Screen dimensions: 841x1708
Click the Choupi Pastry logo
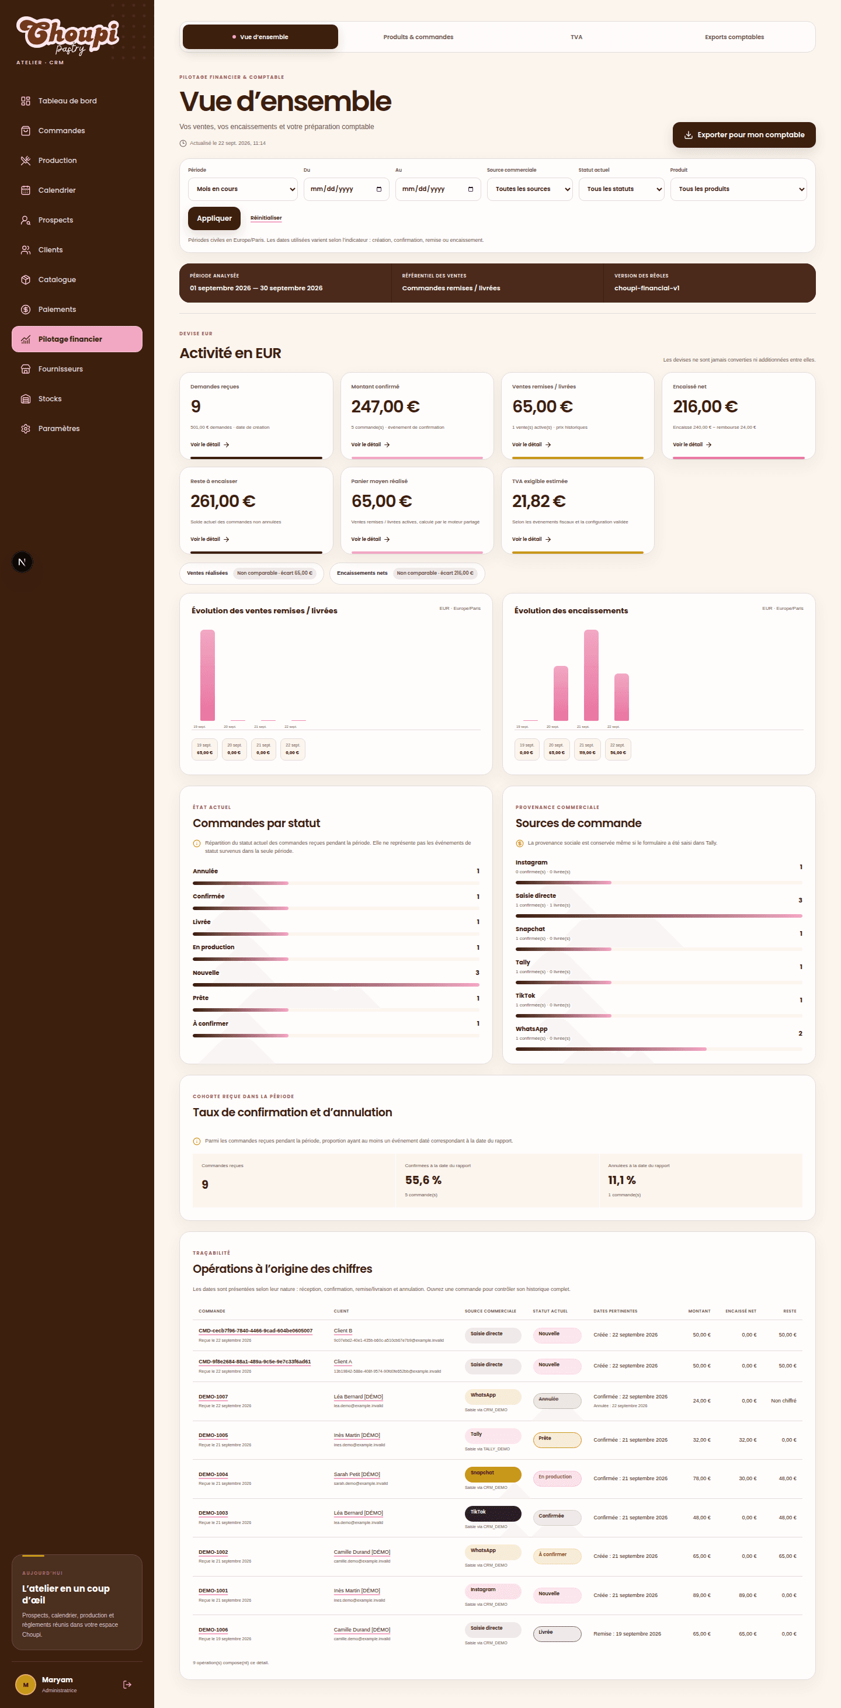pyautogui.click(x=68, y=36)
